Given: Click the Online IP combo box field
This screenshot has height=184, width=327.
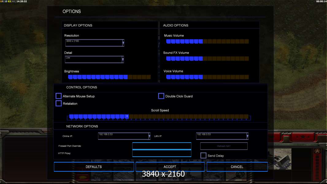Looking at the screenshot, I should [x=124, y=136].
